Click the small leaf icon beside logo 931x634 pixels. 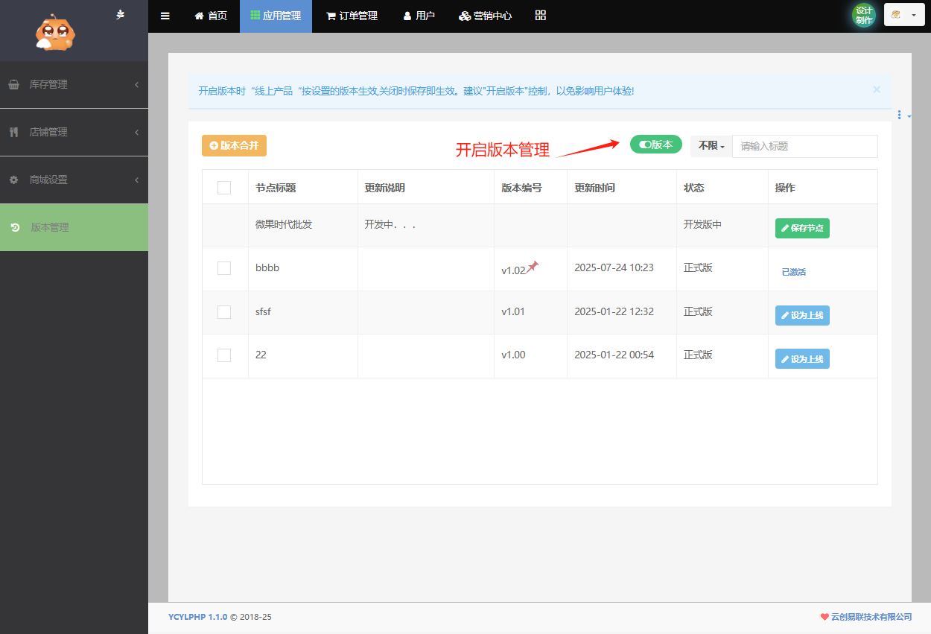click(x=121, y=14)
